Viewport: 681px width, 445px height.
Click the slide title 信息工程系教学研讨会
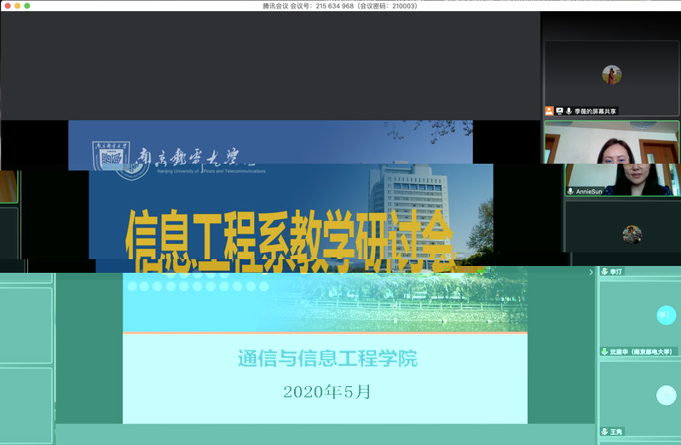coord(290,241)
